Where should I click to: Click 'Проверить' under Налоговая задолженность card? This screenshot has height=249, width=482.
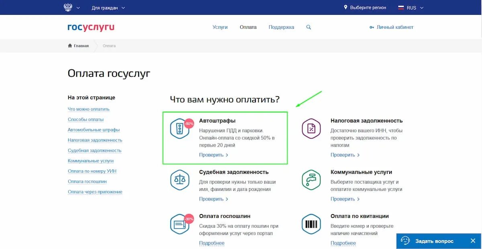[x=345, y=155]
